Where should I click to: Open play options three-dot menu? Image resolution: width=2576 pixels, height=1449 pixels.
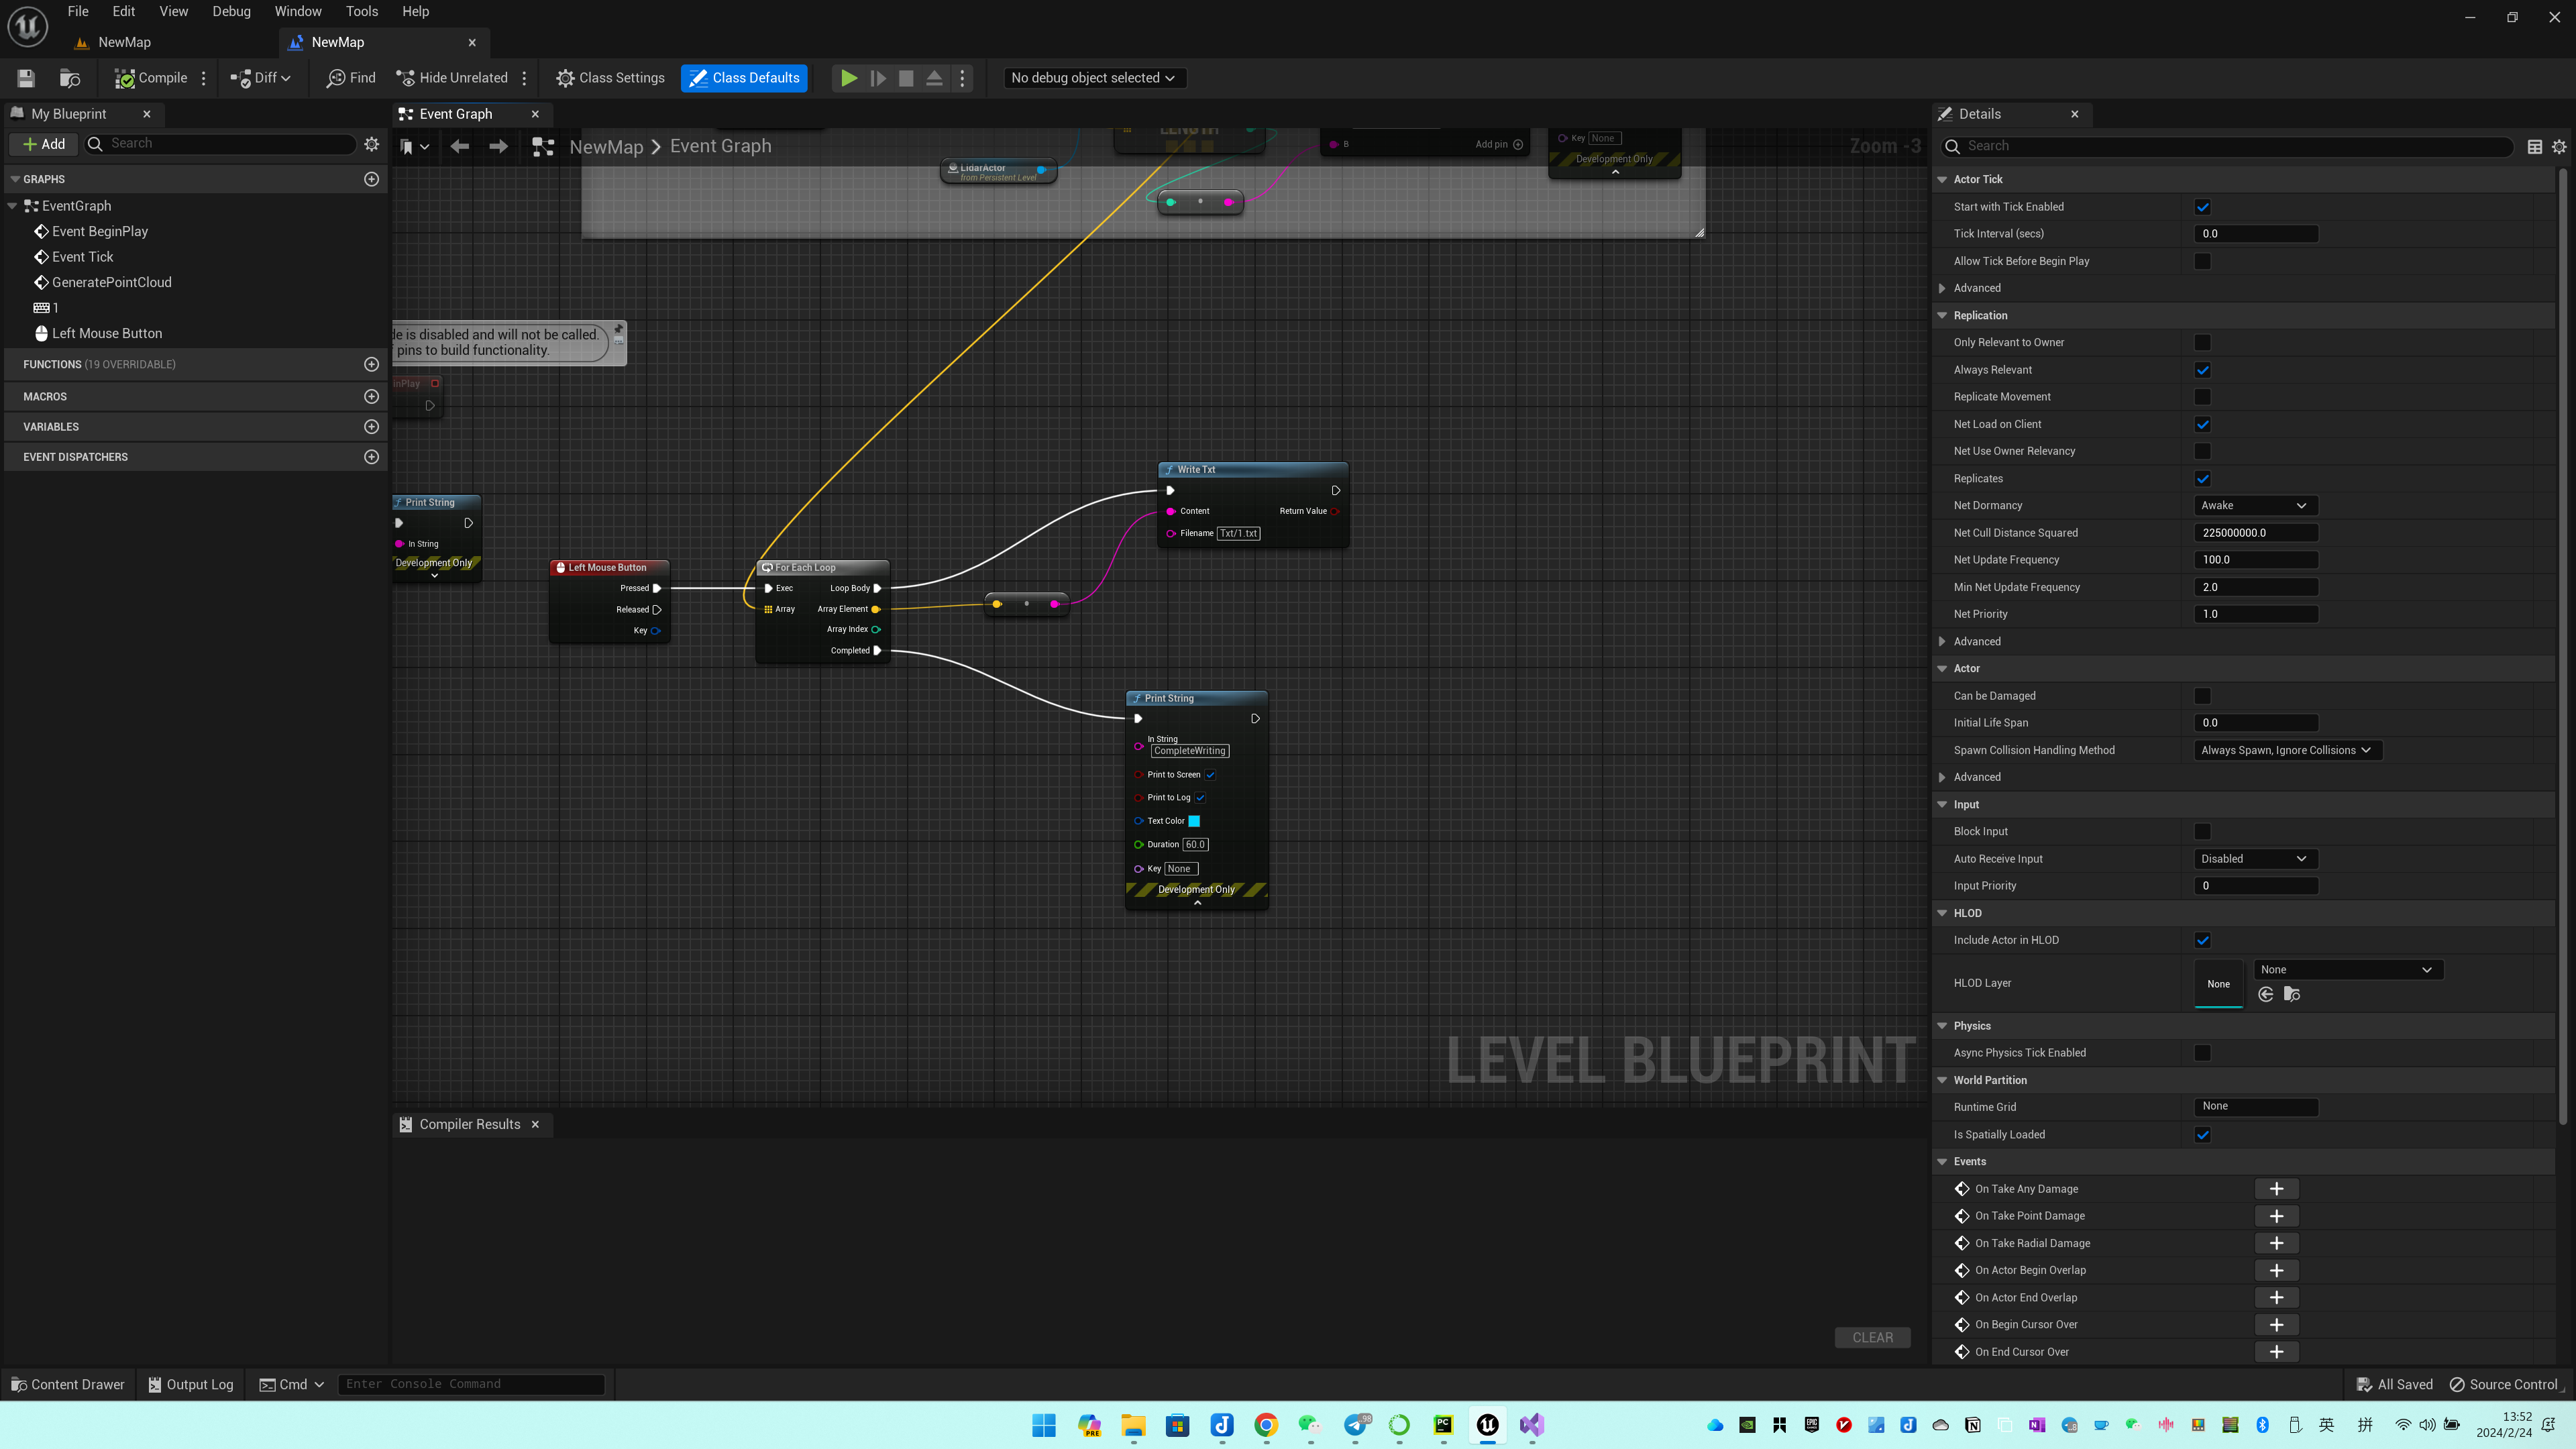tap(963, 78)
